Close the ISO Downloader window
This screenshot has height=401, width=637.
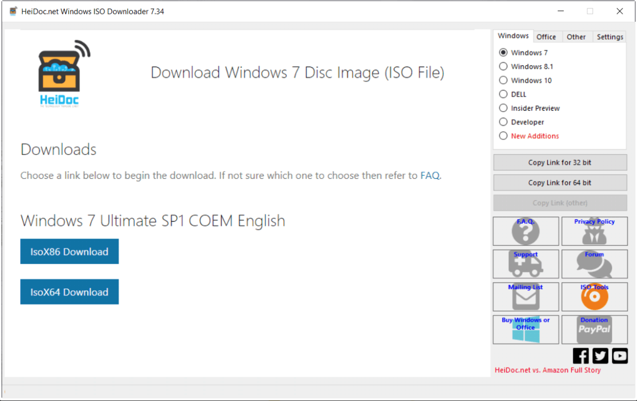click(x=620, y=11)
